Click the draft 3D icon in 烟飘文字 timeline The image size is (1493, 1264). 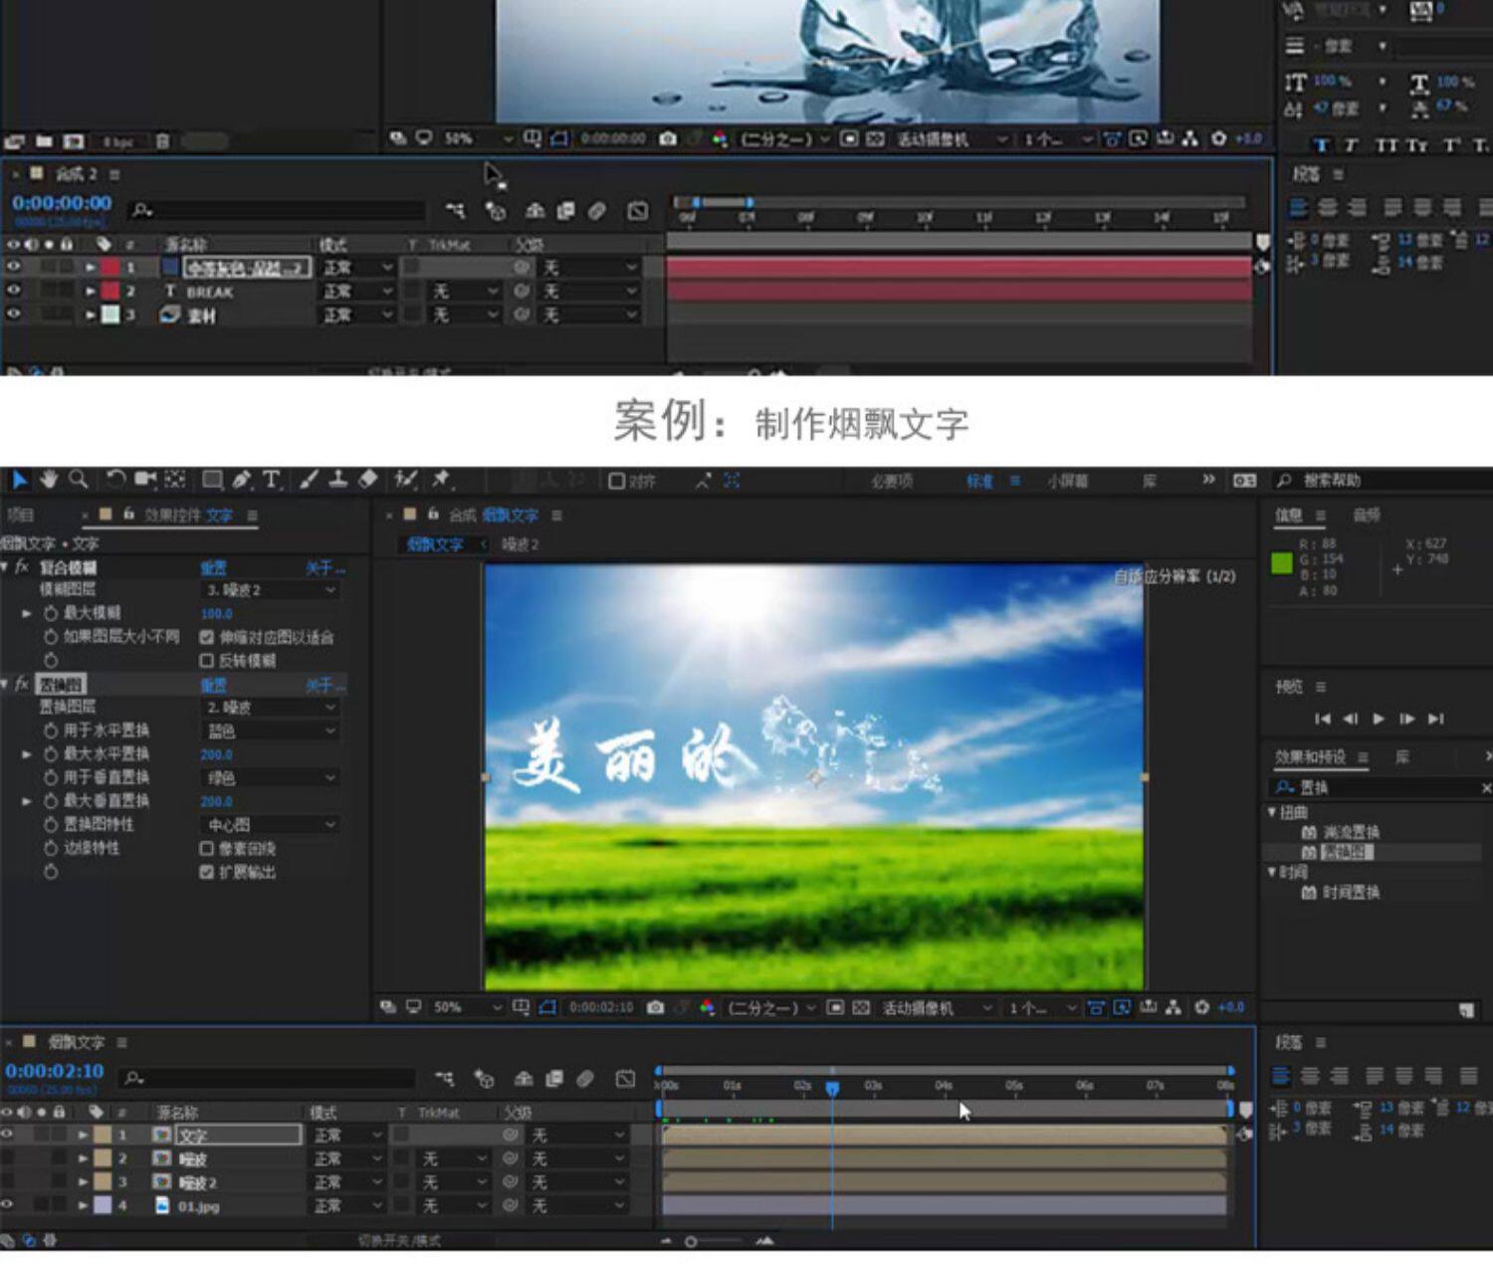pyautogui.click(x=485, y=1079)
